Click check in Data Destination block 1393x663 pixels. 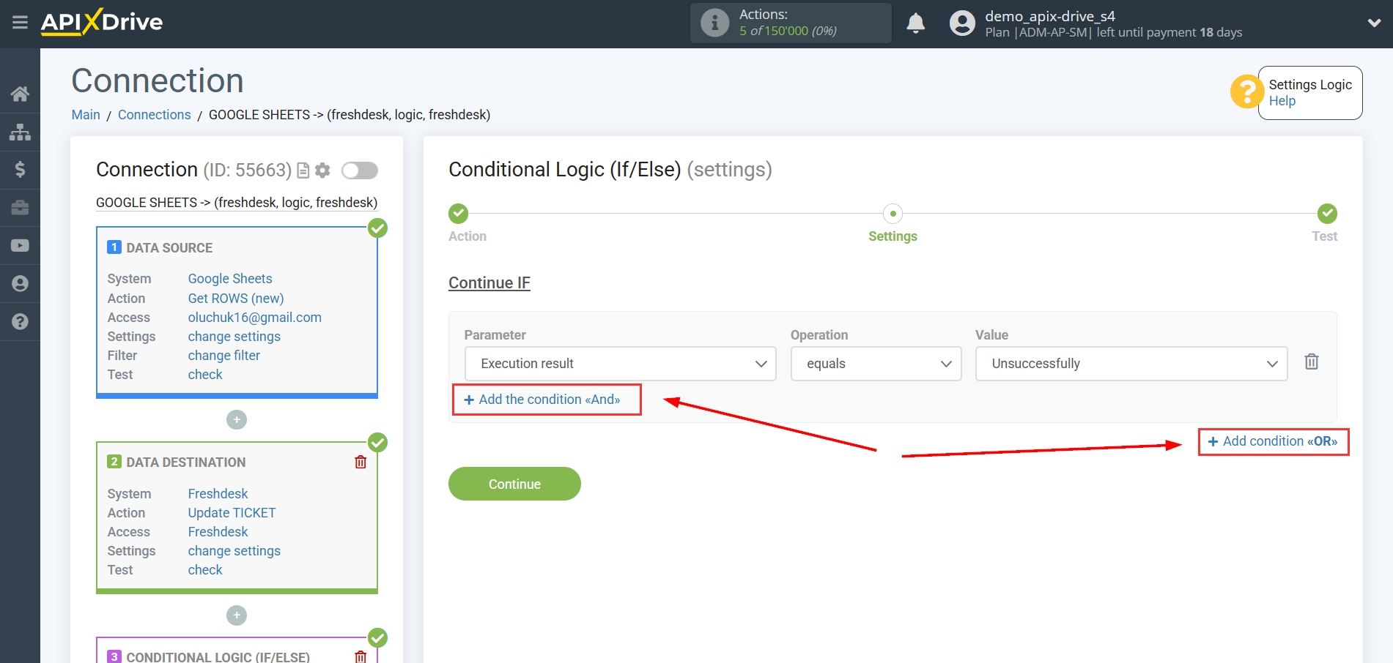click(205, 570)
